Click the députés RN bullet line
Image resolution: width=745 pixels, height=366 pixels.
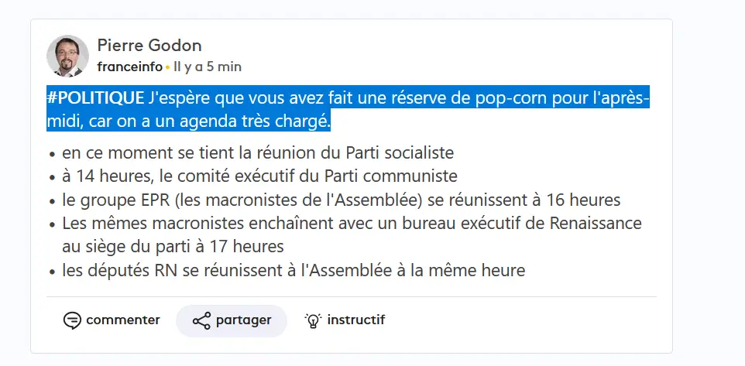pyautogui.click(x=294, y=271)
